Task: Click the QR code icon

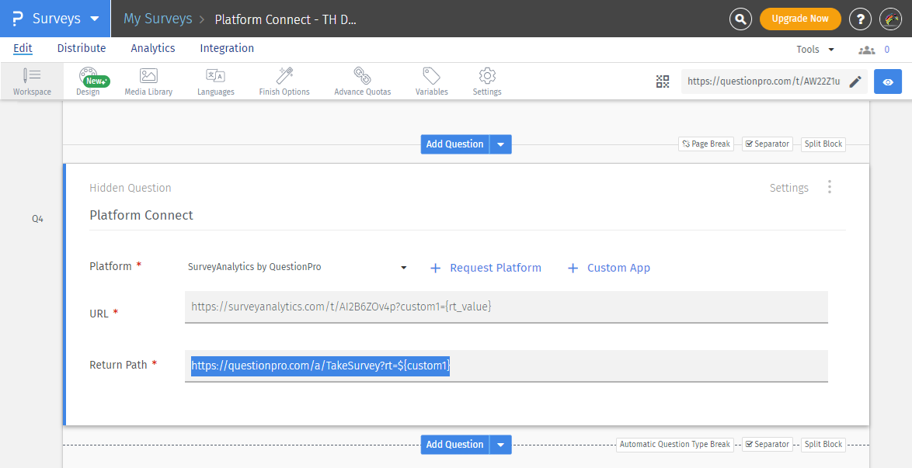Action: [663, 81]
